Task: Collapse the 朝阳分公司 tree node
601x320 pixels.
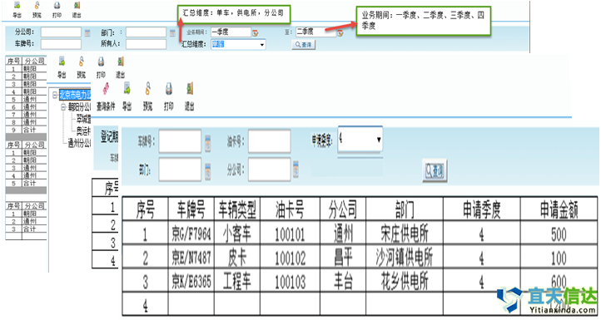Action: pyautogui.click(x=63, y=107)
